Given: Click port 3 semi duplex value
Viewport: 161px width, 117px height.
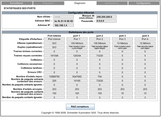Looking at the screenshot, I should 122,47.
